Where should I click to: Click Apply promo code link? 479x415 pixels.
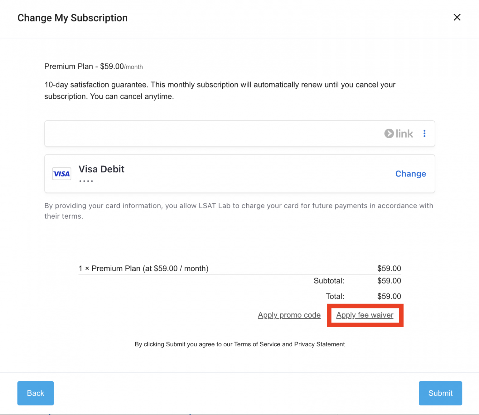pyautogui.click(x=289, y=315)
